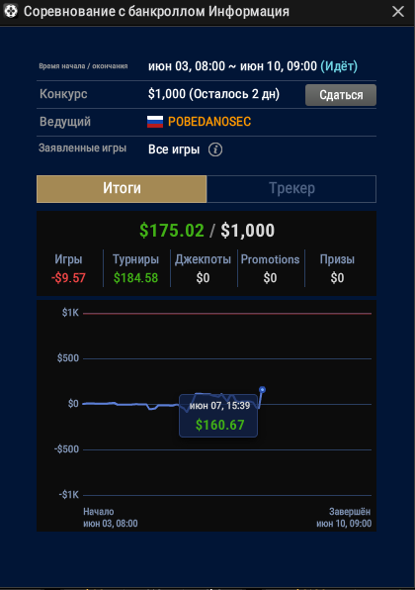The width and height of the screenshot is (415, 590).
Task: Click the Время начала / окончания label
Action: click(83, 66)
